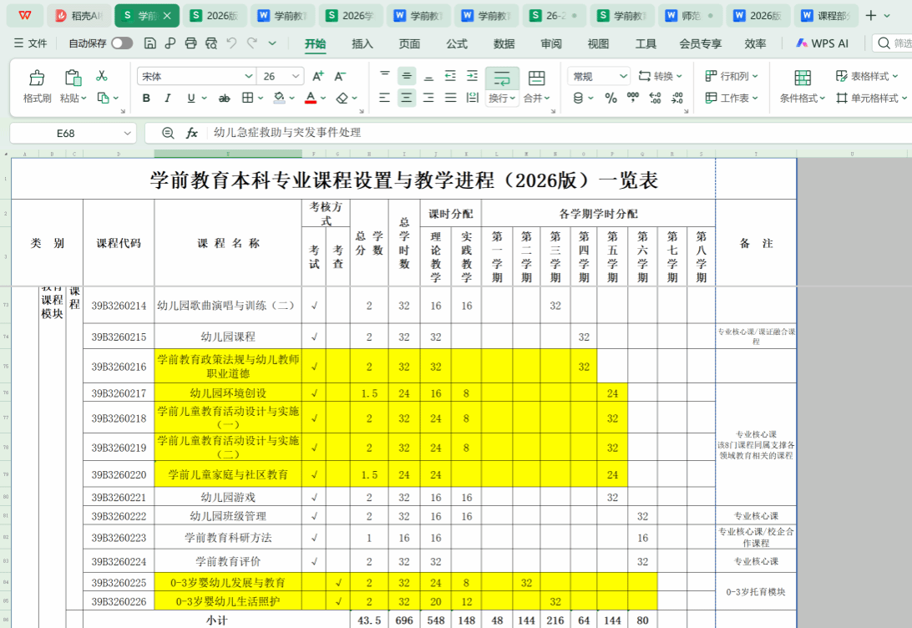
Task: Open the Name Box dropdown next to E68
Action: click(x=128, y=133)
